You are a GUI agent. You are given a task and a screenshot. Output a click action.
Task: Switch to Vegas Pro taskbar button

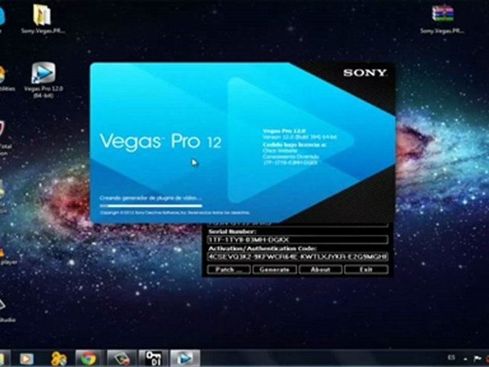[185, 358]
